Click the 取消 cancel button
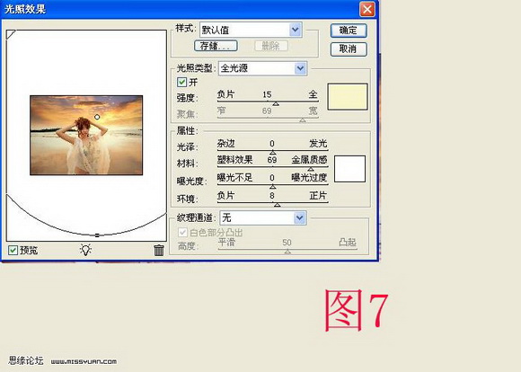Viewport: 521px width, 372px height. coord(349,49)
